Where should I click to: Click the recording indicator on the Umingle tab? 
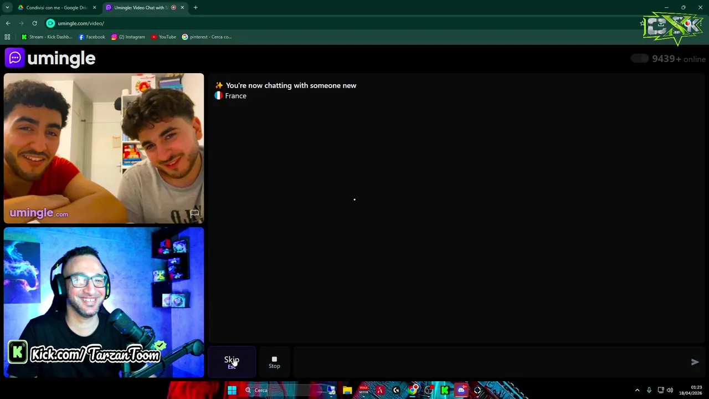(173, 8)
